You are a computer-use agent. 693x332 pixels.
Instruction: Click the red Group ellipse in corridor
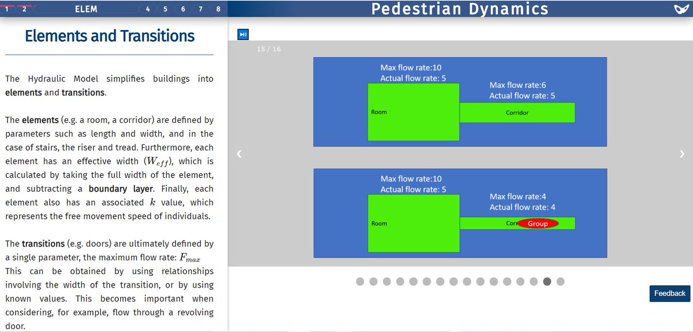point(538,223)
